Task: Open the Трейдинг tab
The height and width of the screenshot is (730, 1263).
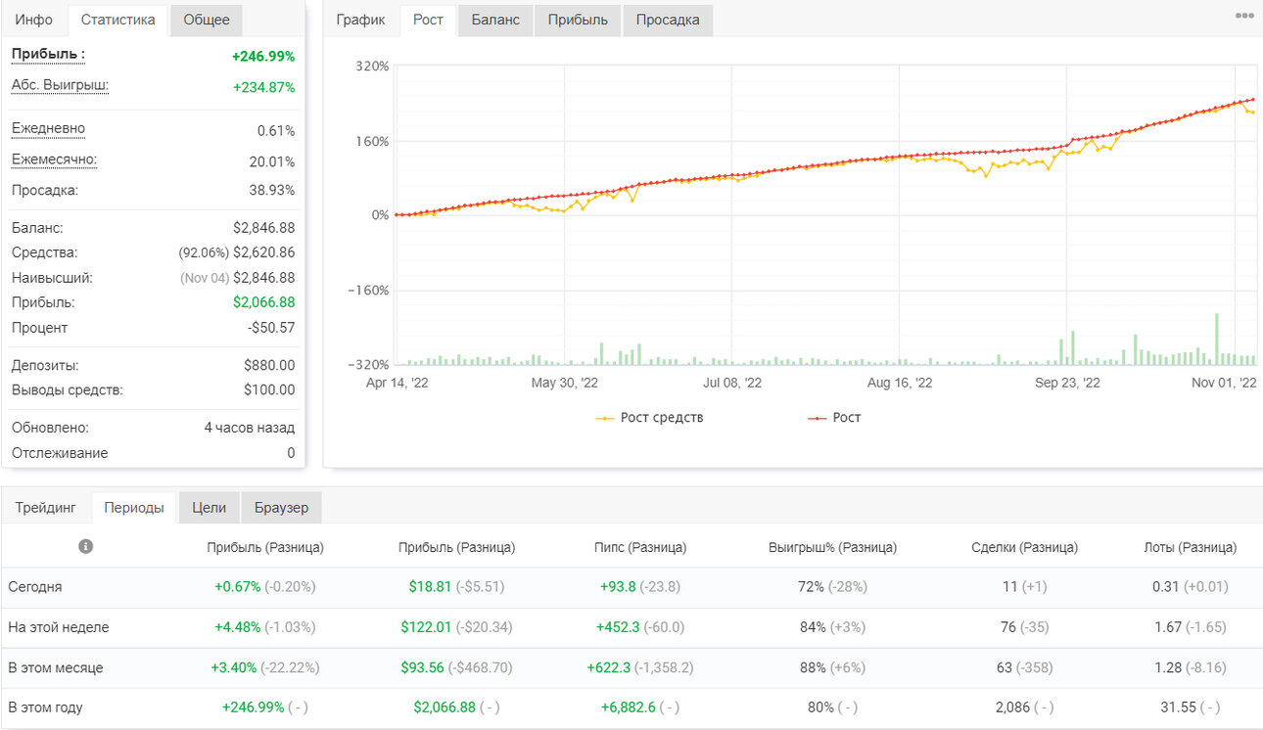Action: [x=46, y=508]
